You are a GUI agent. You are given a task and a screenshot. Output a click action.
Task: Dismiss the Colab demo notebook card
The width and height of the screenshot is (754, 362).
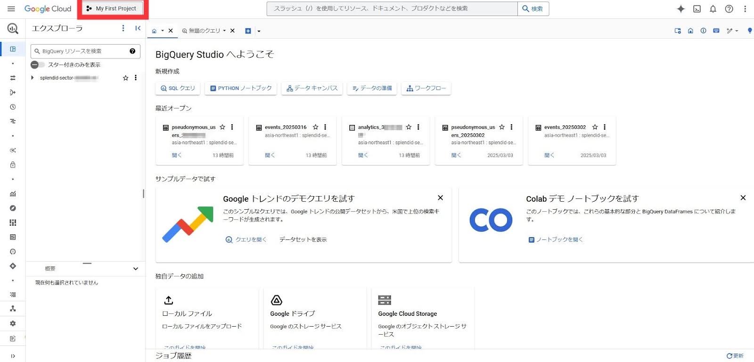point(743,198)
